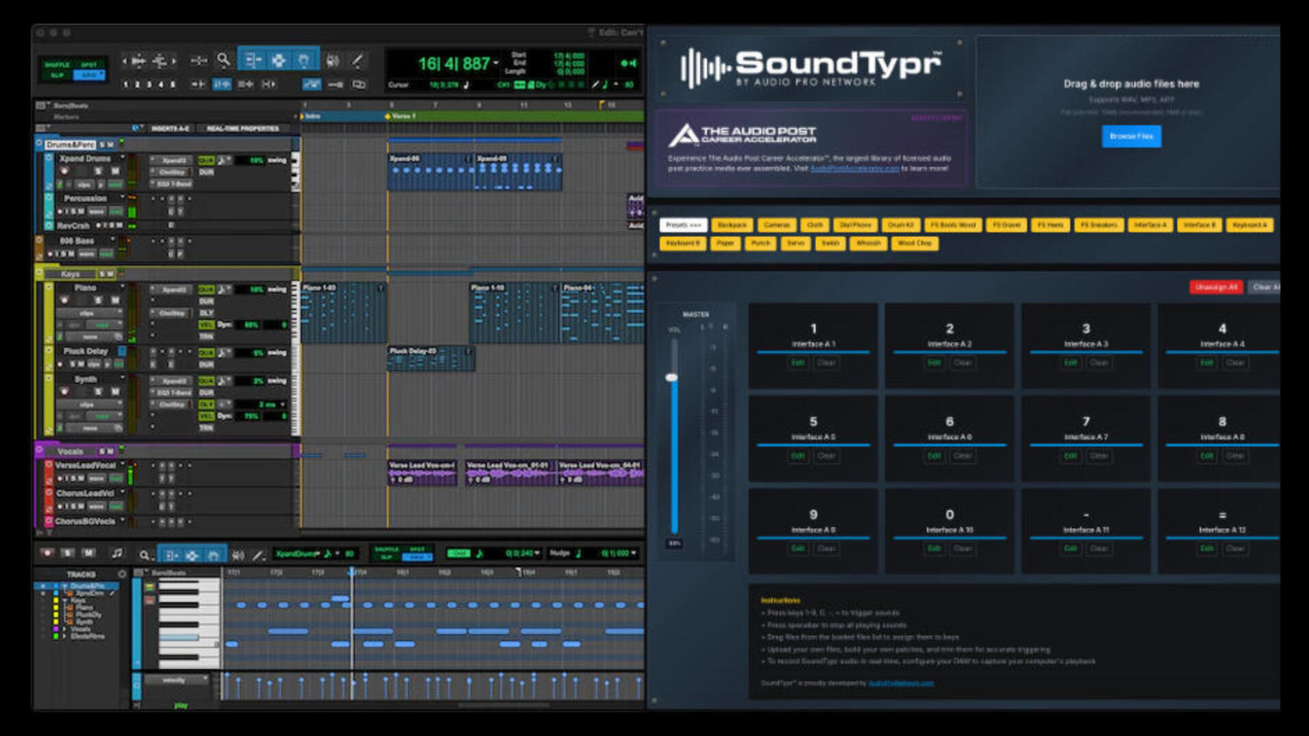Solo the Keys group track
The height and width of the screenshot is (736, 1309).
coord(102,274)
